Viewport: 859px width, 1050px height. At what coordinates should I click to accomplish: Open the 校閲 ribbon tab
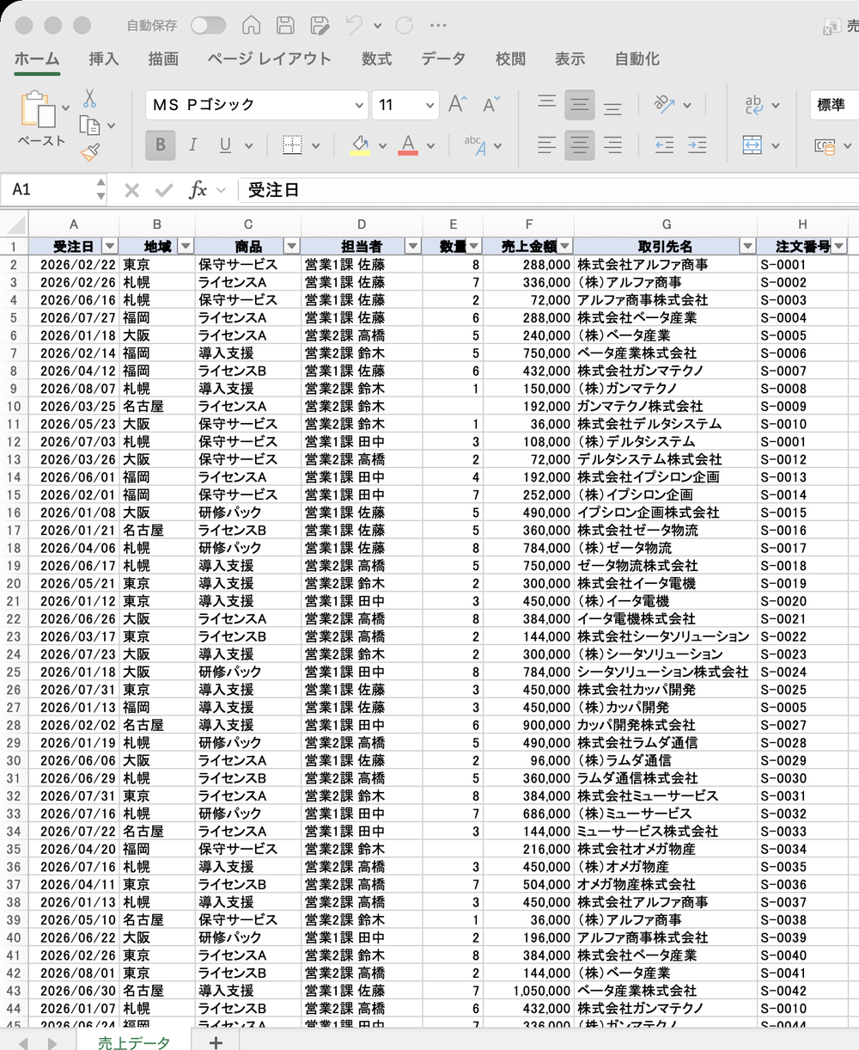[510, 59]
